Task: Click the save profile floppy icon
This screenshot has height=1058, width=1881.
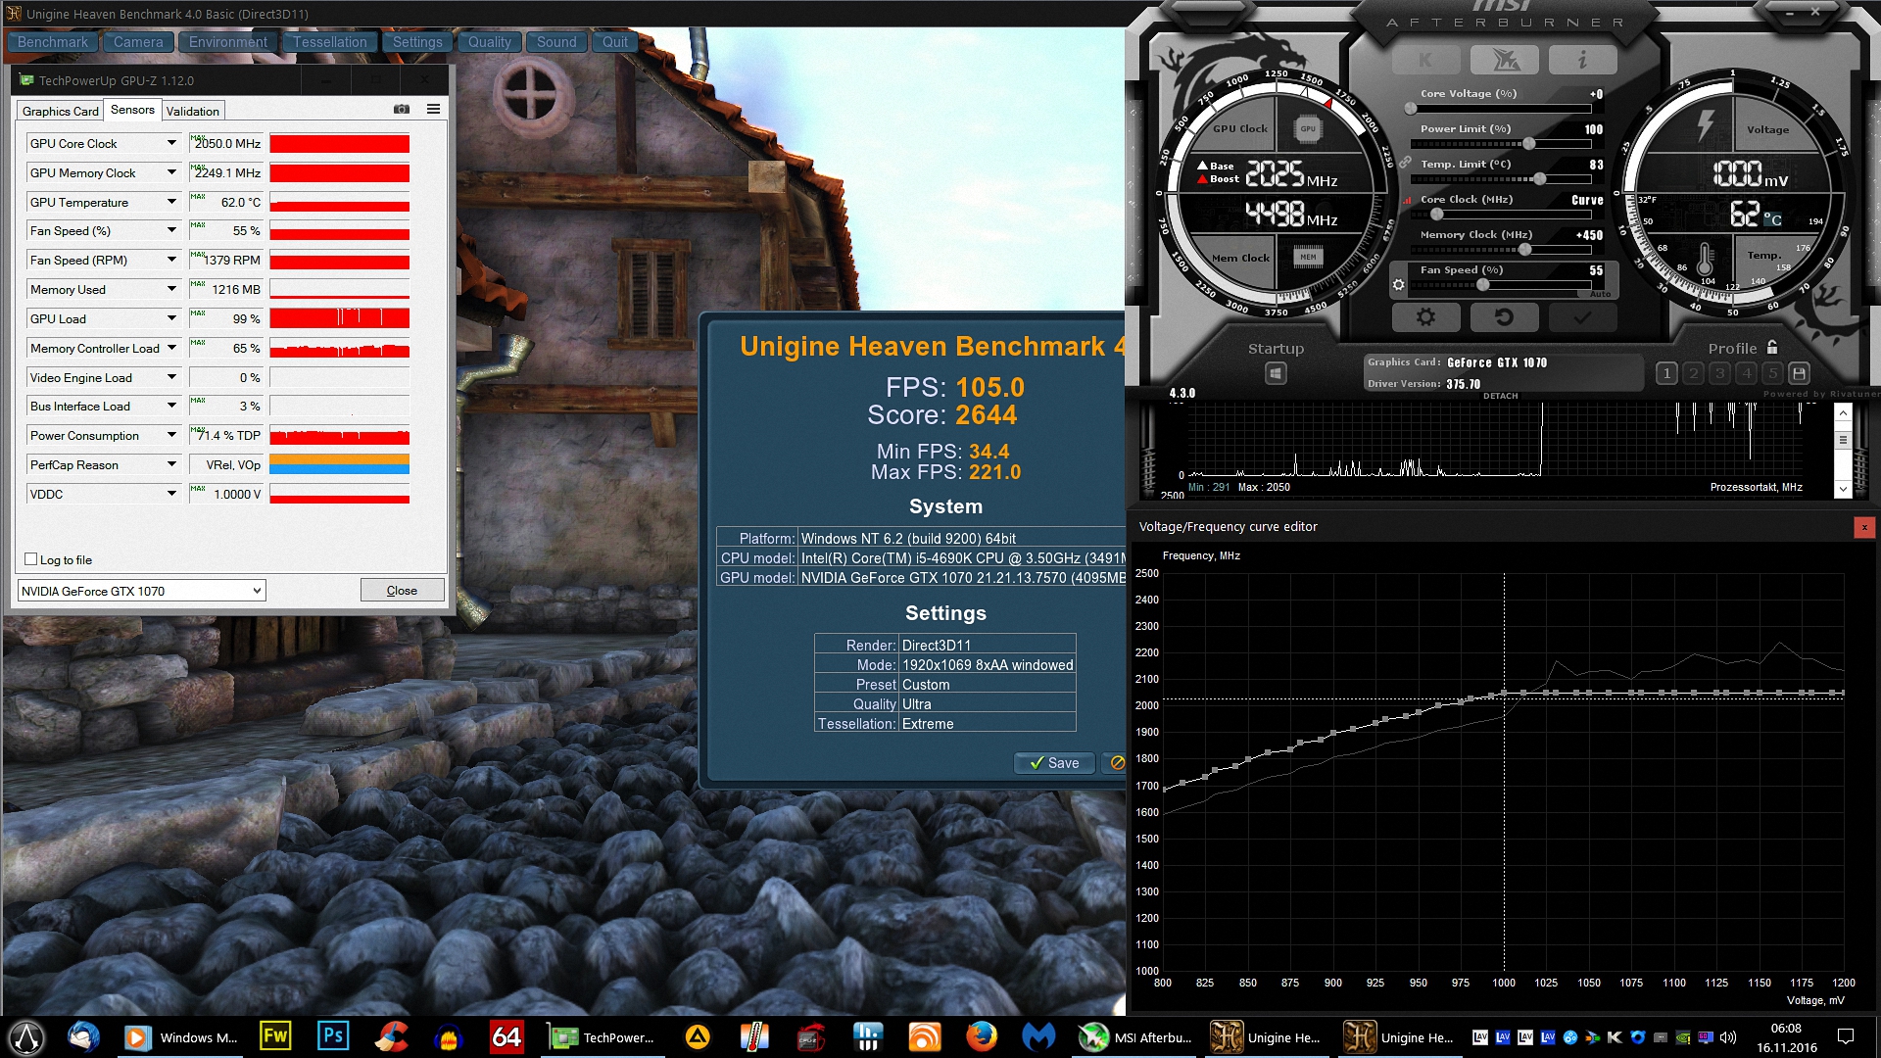Action: tap(1799, 373)
